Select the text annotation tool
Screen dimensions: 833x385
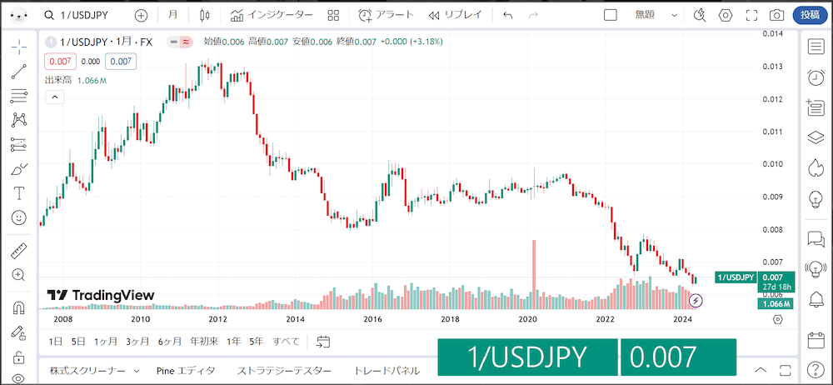[19, 193]
